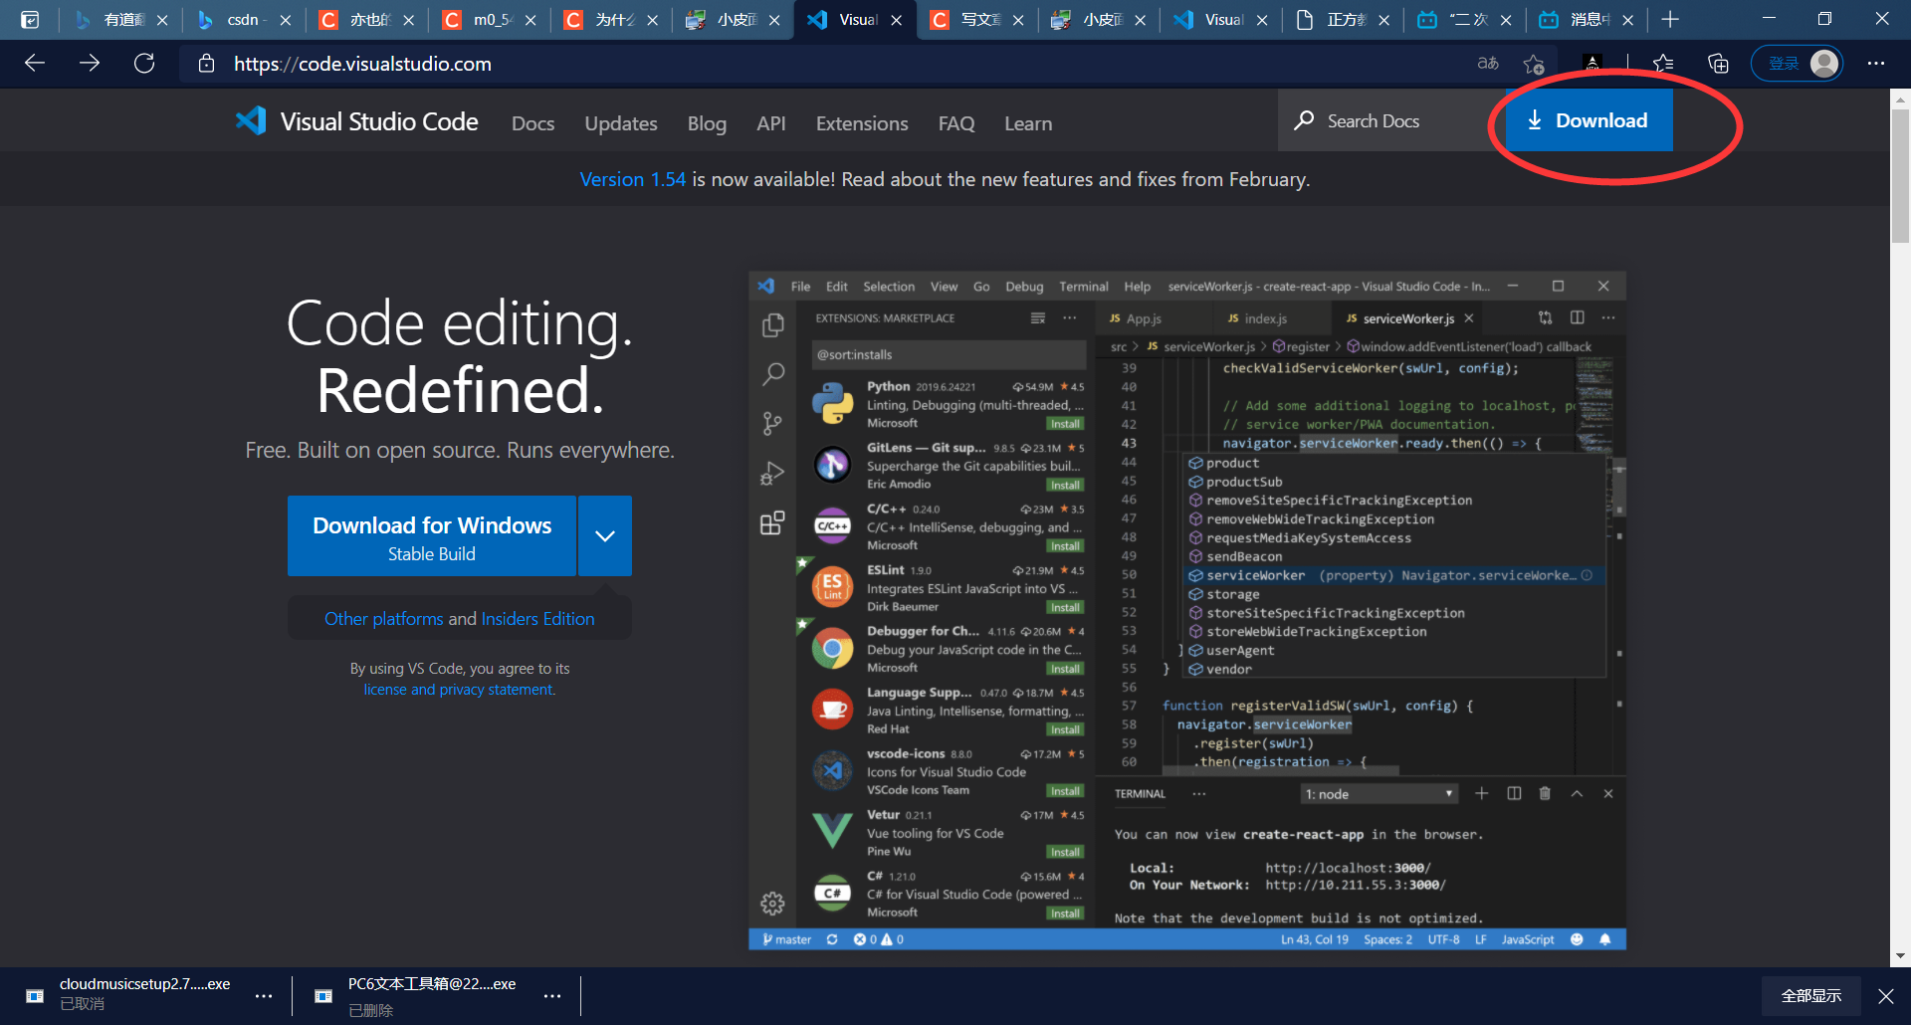Viewport: 1911px width, 1025px height.
Task: Switch to the second Visual Studio tab
Action: point(1219,20)
